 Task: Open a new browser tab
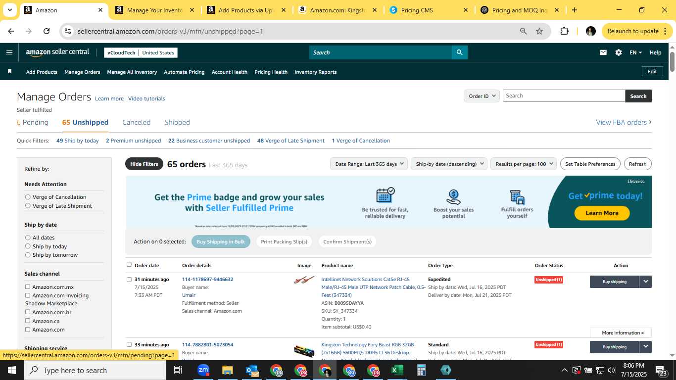574,10
